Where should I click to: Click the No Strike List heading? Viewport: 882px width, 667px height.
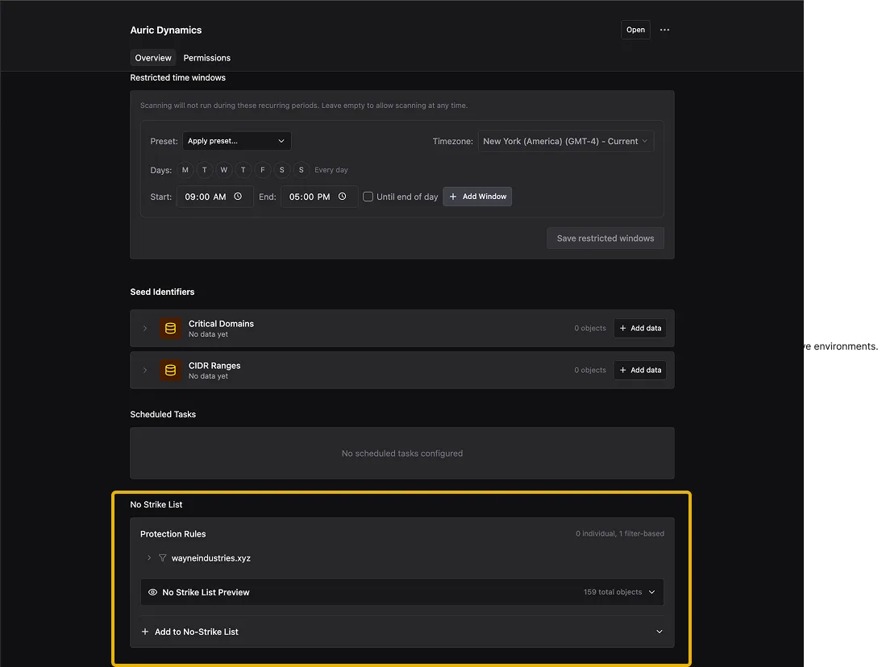156,504
